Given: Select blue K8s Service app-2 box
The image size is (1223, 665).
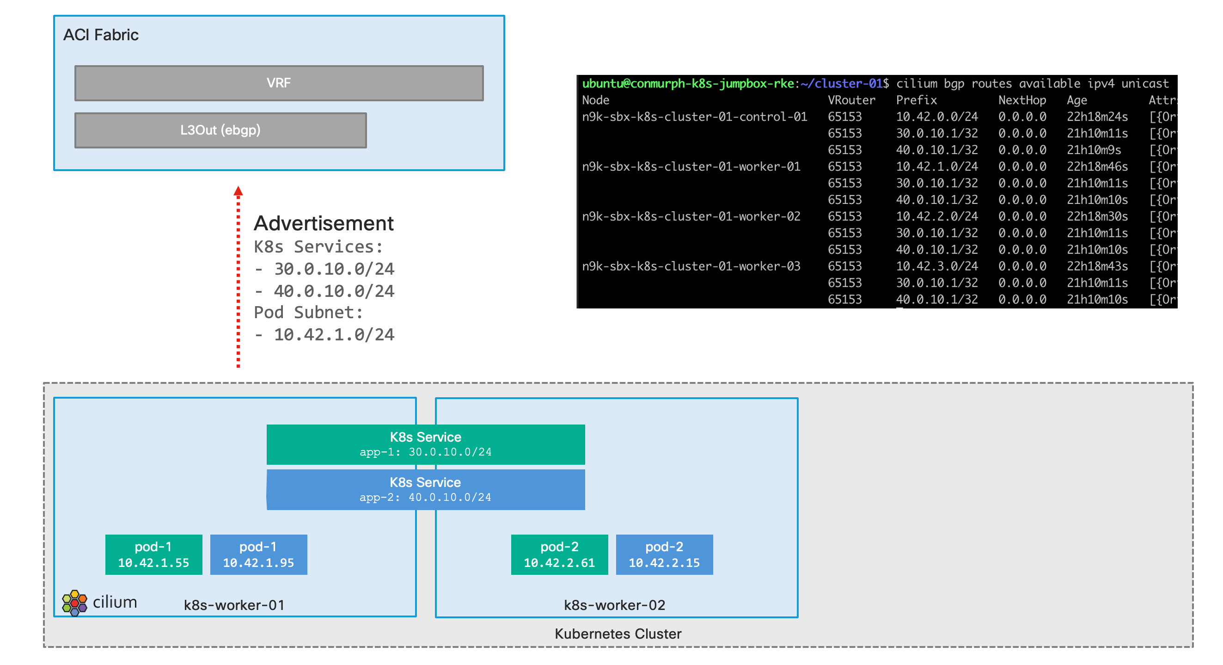Looking at the screenshot, I should (426, 490).
